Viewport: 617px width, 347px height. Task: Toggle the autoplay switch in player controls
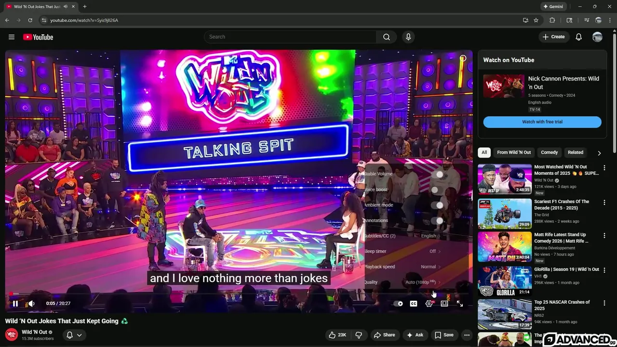point(398,304)
